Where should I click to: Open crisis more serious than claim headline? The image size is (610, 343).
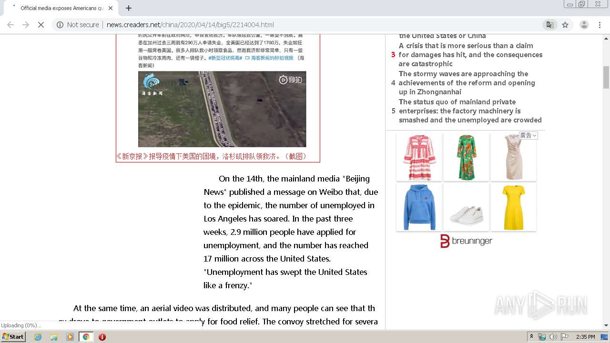(470, 55)
